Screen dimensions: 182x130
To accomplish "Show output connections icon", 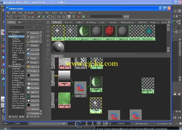I will (64, 17).
